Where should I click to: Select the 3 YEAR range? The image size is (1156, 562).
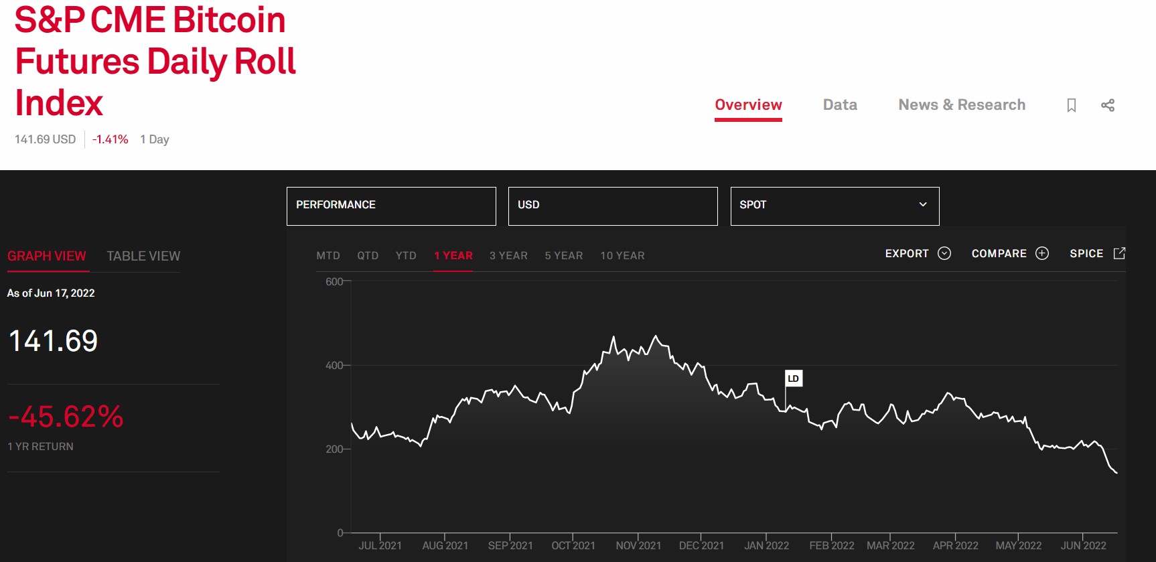tap(508, 256)
